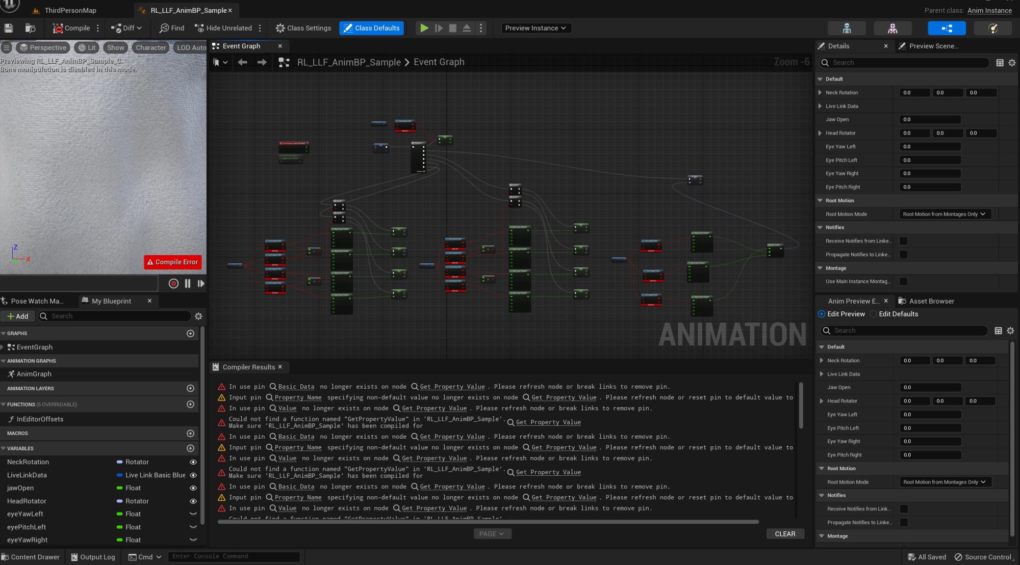Open My Blueprint settings gear

[198, 316]
